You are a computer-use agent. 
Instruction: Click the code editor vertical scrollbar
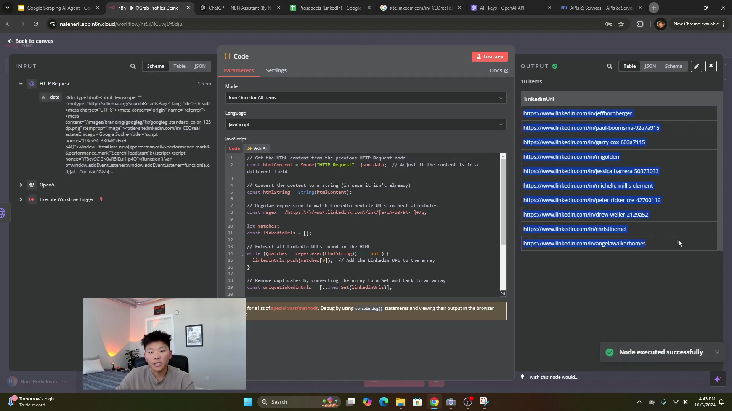pos(503,202)
